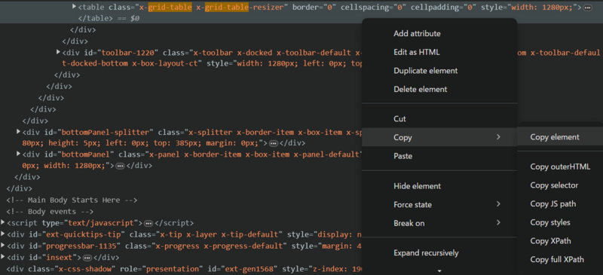Expand the bottomPanel div node

tap(18, 154)
